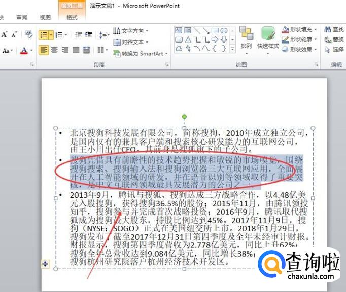
Task: Apply the red font color
Action: click(24, 51)
